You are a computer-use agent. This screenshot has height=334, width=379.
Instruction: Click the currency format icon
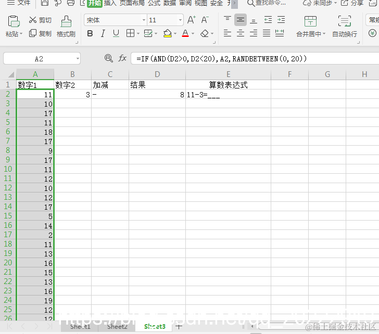click(372, 33)
